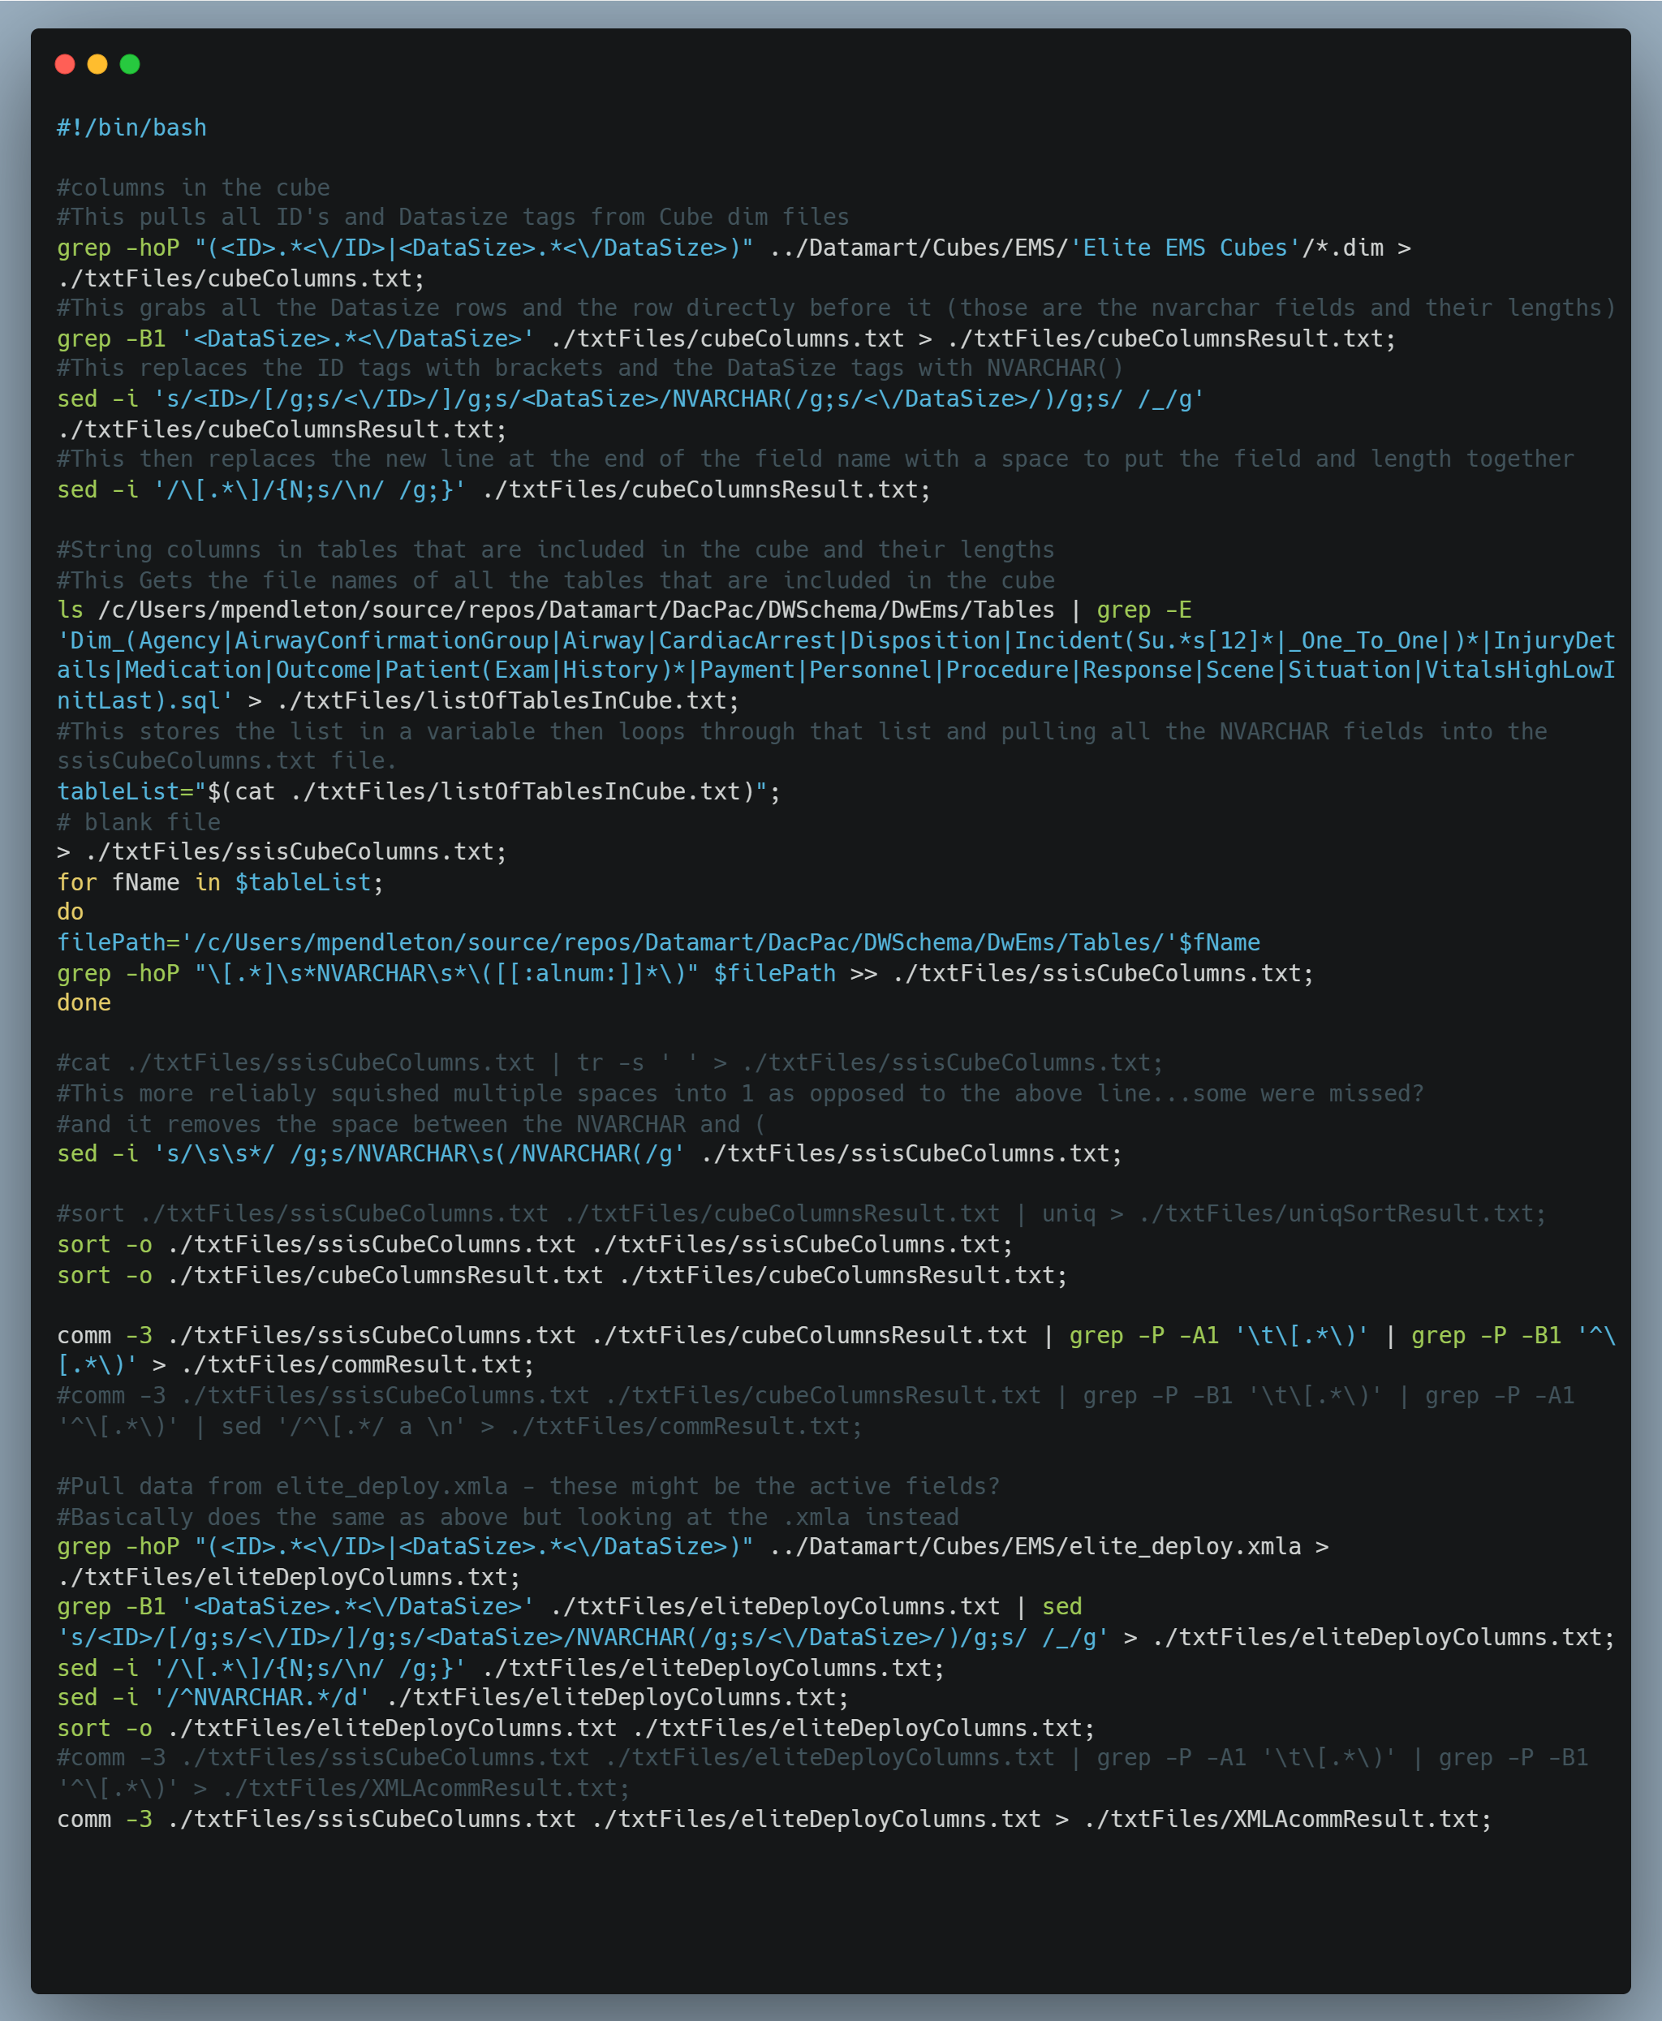The image size is (1662, 2021).
Task: Click the yellow minimize window dot
Action: (96, 63)
